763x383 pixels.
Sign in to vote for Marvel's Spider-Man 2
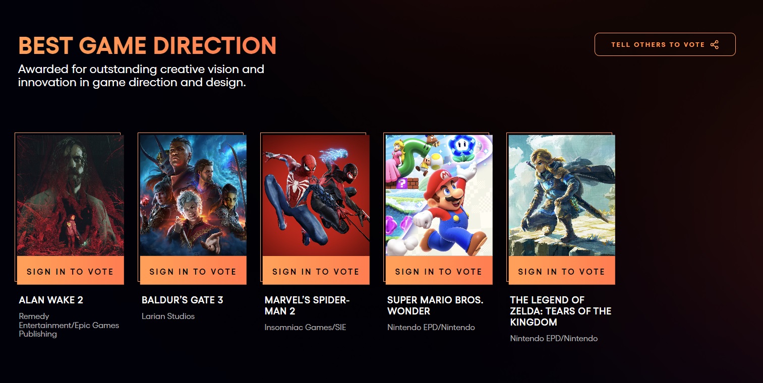(316, 271)
